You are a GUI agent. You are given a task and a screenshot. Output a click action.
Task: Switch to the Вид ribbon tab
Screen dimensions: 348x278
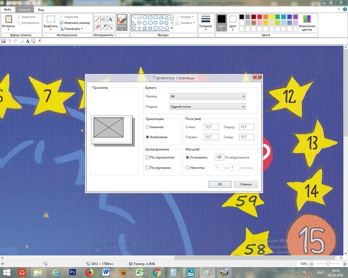click(x=41, y=9)
